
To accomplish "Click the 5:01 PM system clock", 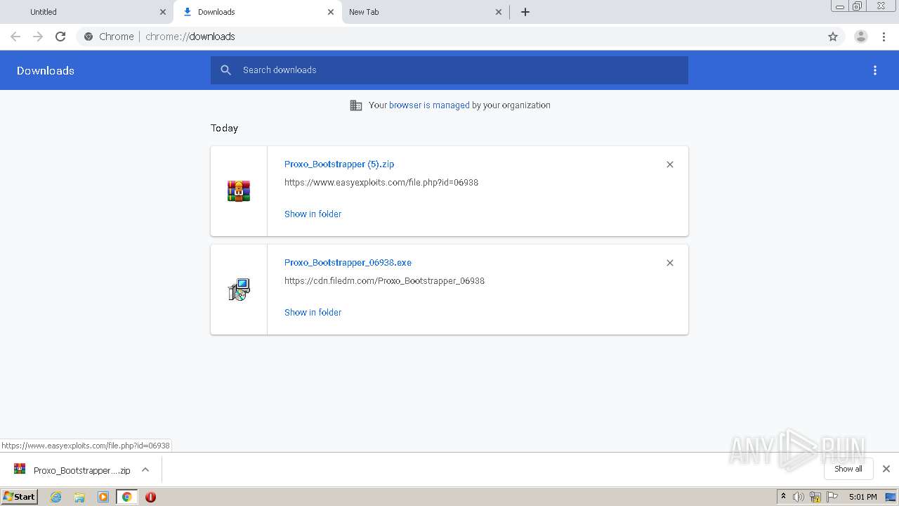I will click(862, 497).
